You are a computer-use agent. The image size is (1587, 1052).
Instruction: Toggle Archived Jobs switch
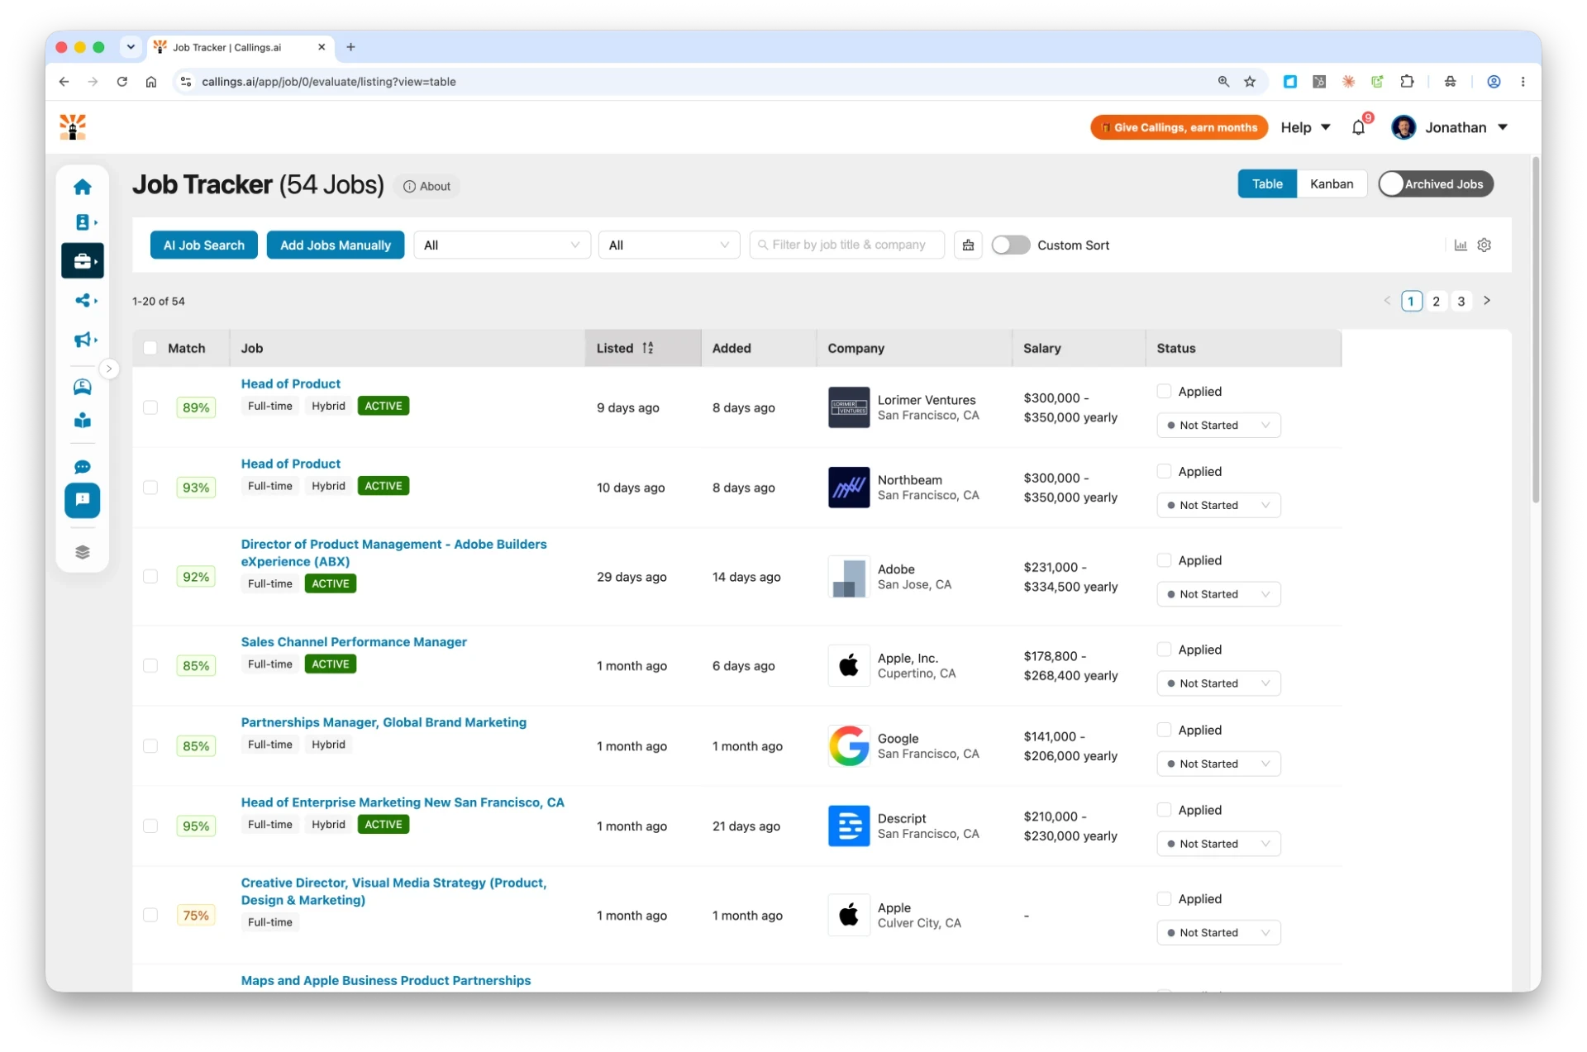(1436, 184)
